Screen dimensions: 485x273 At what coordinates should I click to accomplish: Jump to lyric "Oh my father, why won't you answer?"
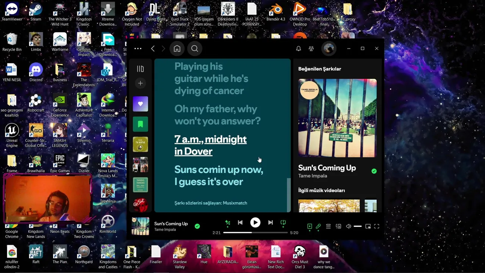tap(217, 115)
